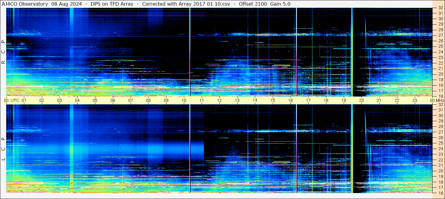Click the UTC label on the time axis

pos(15,100)
